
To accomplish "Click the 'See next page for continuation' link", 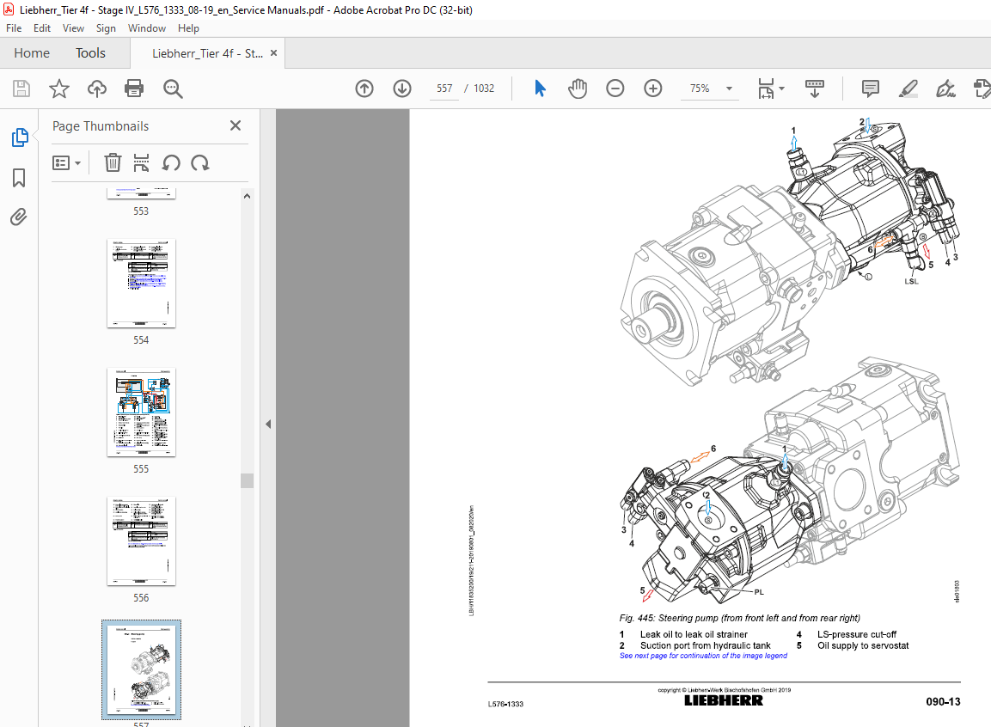I will point(703,656).
